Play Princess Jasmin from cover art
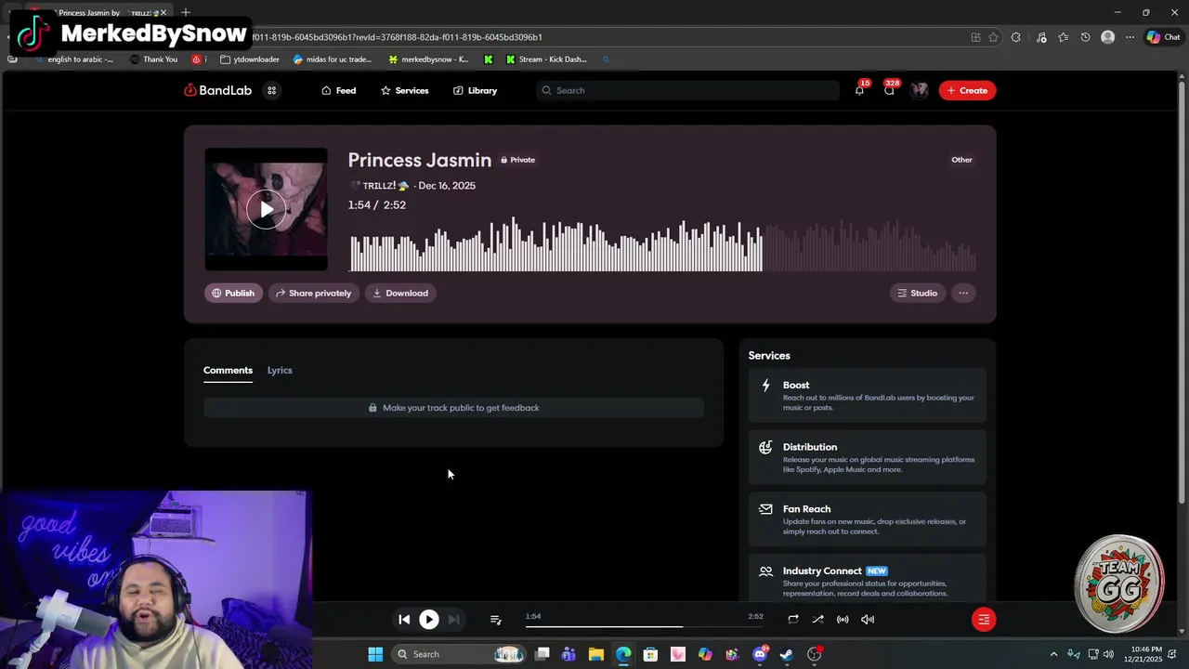The width and height of the screenshot is (1189, 669). point(266,209)
